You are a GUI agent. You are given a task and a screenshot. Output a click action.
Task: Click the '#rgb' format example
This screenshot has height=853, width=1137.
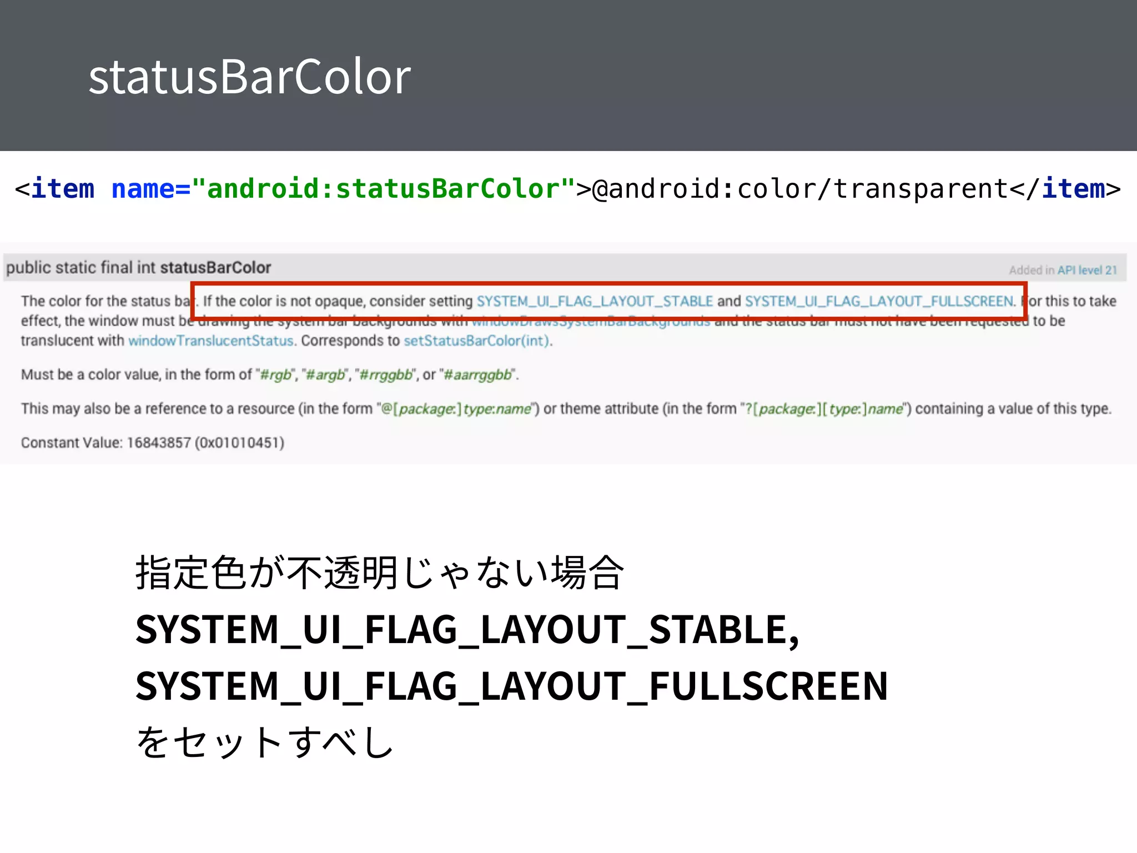coord(276,375)
